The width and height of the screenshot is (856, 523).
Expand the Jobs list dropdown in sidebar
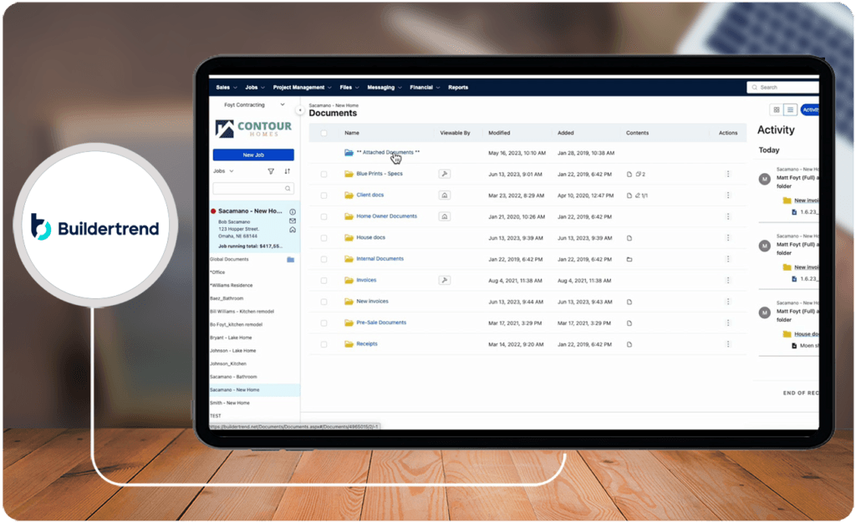(x=223, y=171)
